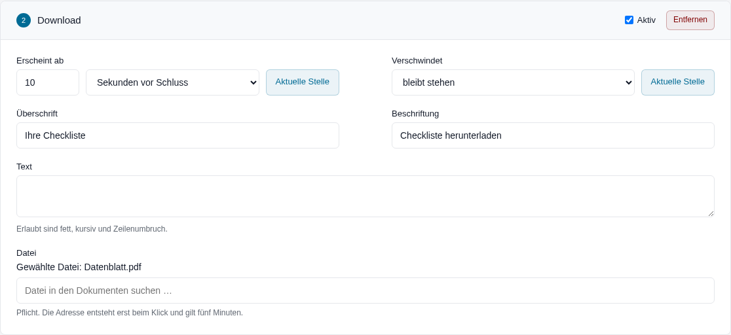Click the Verschwindet label
Viewport: 731px width, 335px height.
point(417,61)
